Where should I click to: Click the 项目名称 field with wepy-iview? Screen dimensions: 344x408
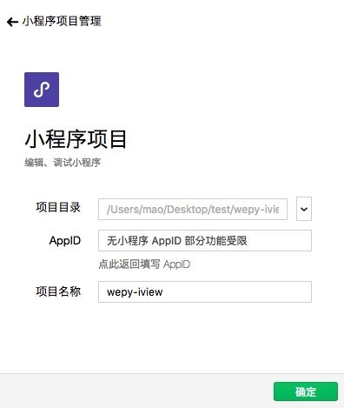(x=205, y=291)
